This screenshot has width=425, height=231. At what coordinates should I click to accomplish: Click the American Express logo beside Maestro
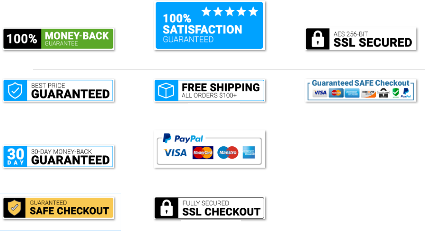coord(249,152)
